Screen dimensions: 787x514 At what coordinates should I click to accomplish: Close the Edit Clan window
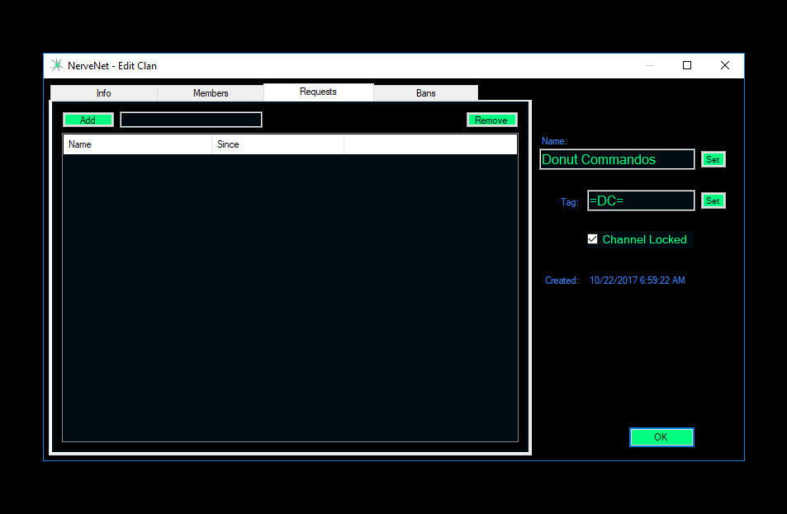pos(724,66)
